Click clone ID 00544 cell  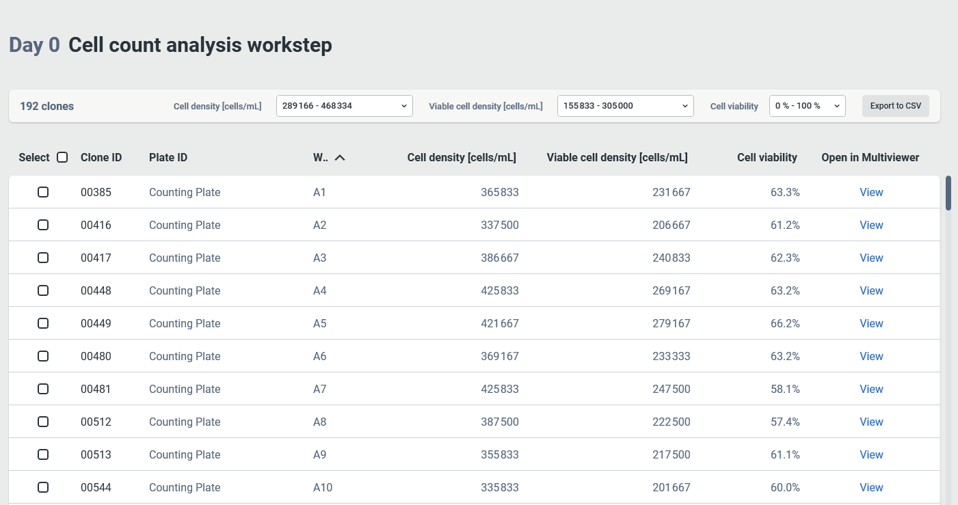[x=96, y=487]
